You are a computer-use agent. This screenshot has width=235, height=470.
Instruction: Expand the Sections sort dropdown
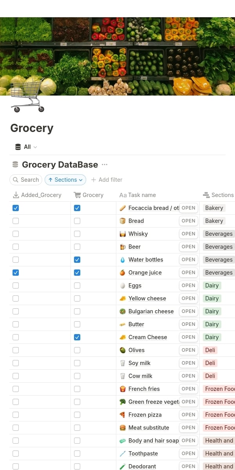(65, 180)
